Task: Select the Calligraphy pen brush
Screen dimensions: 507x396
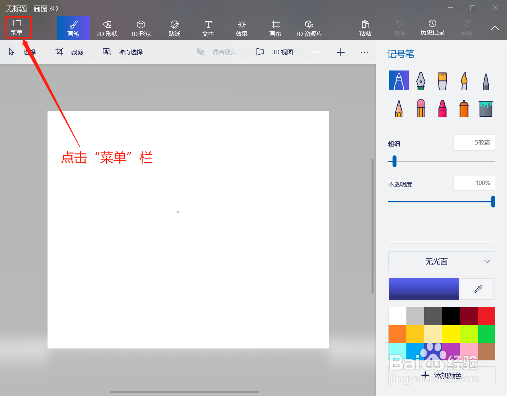Action: (420, 80)
